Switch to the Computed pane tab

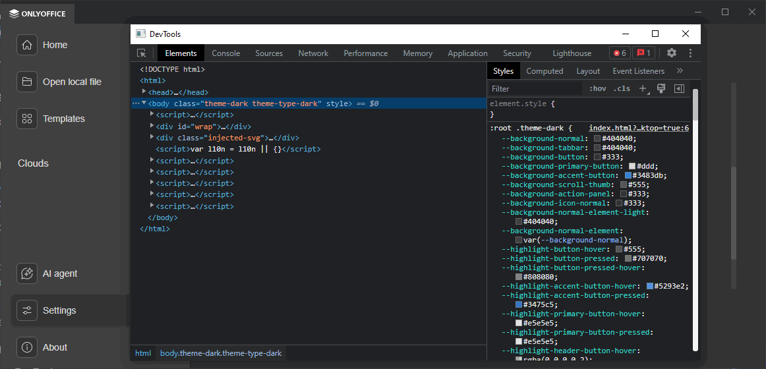545,71
